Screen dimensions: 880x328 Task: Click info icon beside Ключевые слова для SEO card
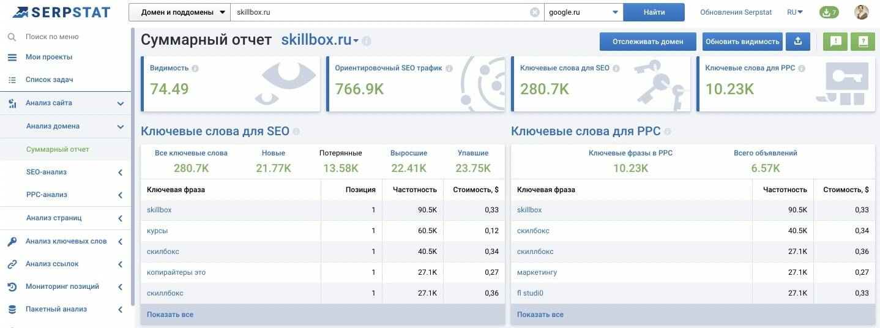[616, 69]
